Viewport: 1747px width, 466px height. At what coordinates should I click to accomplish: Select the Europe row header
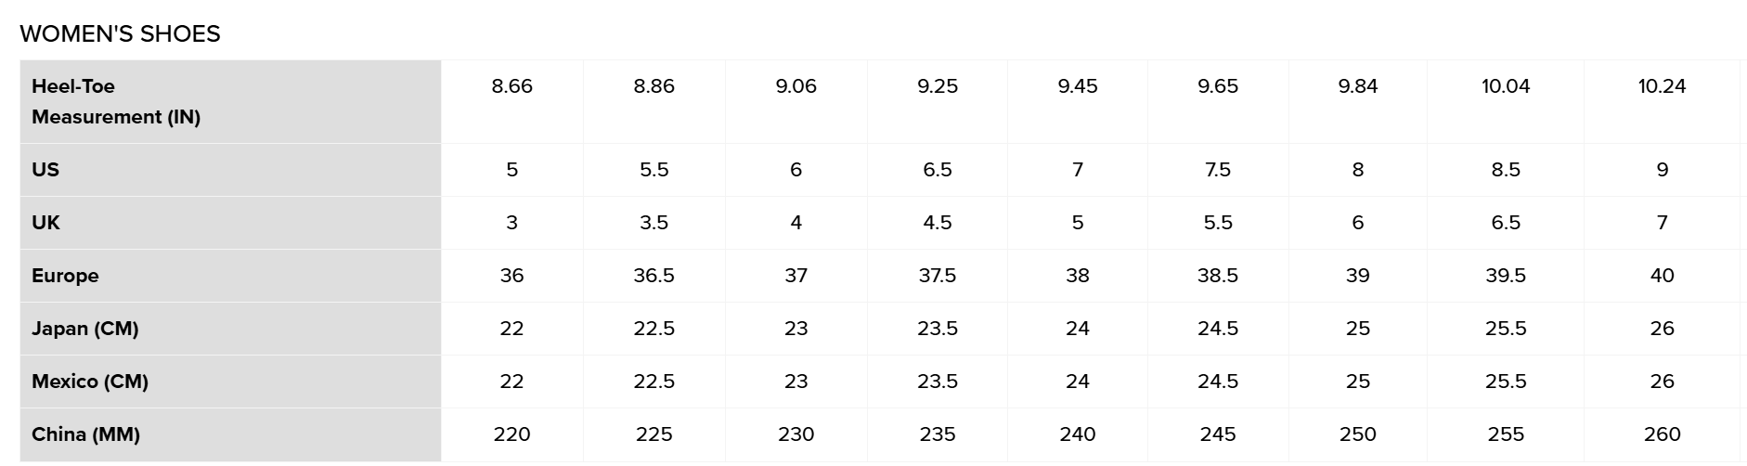tap(230, 276)
